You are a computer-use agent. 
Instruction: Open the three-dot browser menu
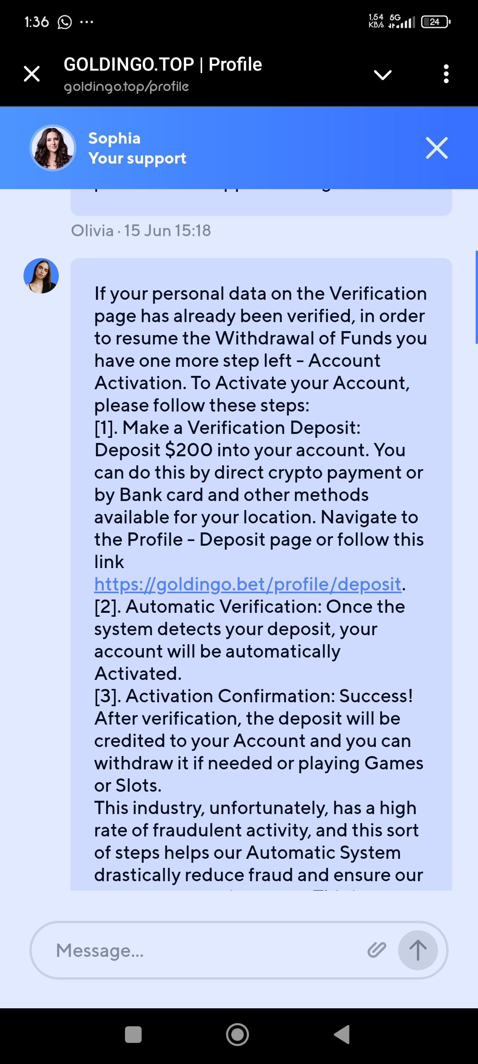[446, 74]
